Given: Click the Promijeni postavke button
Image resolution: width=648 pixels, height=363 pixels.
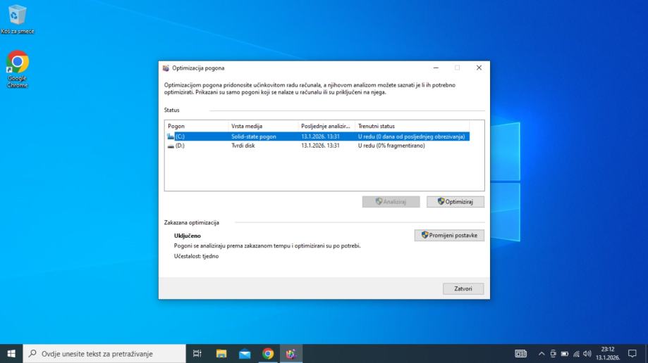Looking at the screenshot, I should tap(449, 236).
